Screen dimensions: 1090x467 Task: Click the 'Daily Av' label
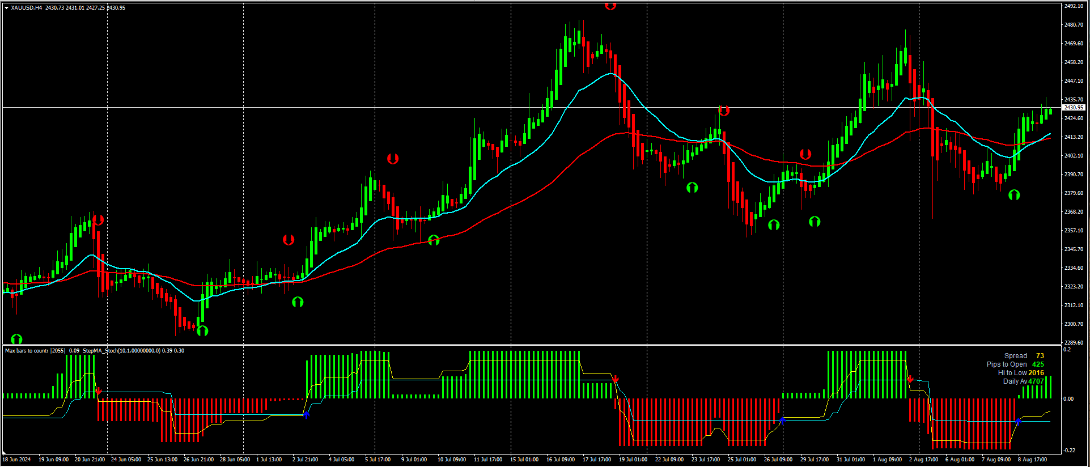[1015, 381]
